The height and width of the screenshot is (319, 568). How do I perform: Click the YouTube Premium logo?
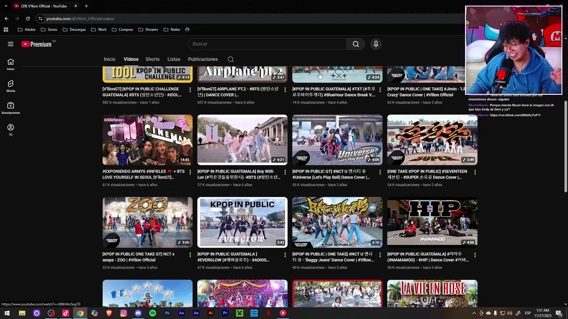[36, 44]
